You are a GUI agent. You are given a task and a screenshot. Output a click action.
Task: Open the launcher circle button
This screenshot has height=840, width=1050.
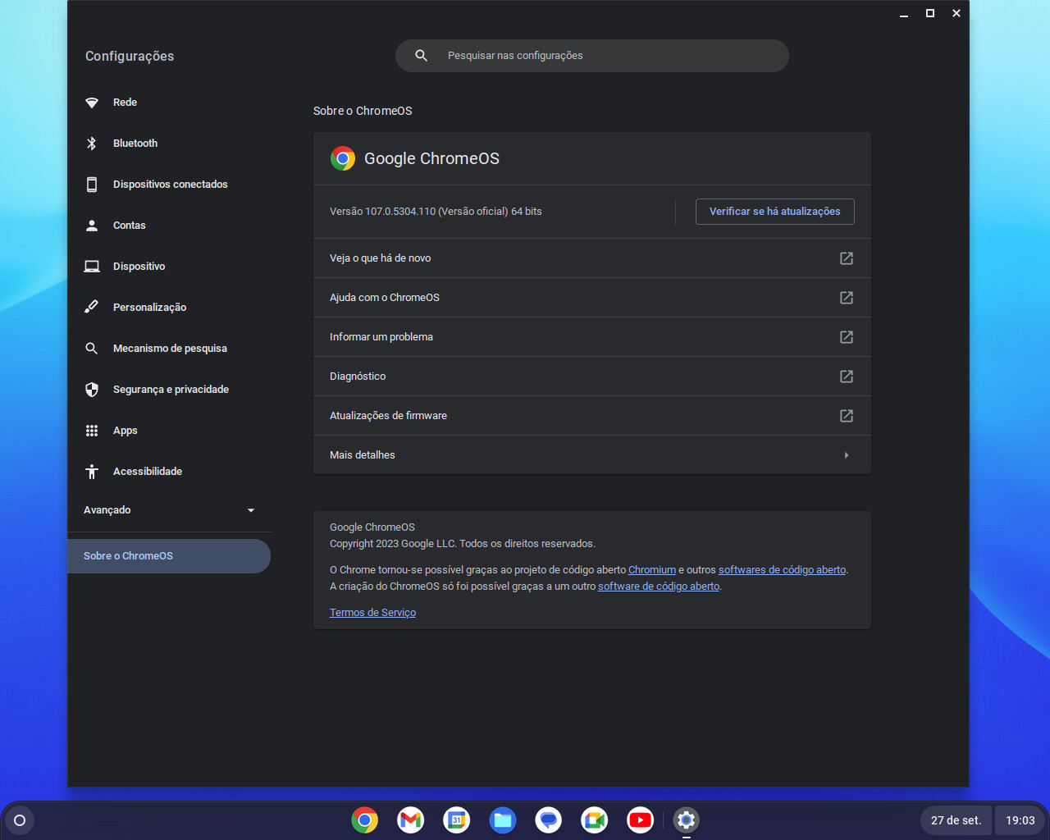pyautogui.click(x=20, y=820)
